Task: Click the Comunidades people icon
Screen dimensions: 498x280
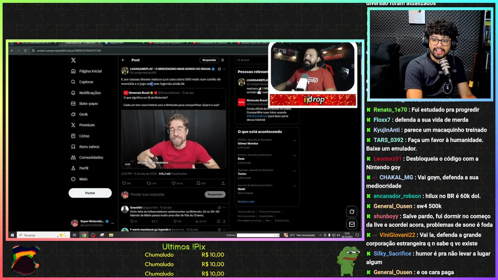Action: point(73,157)
